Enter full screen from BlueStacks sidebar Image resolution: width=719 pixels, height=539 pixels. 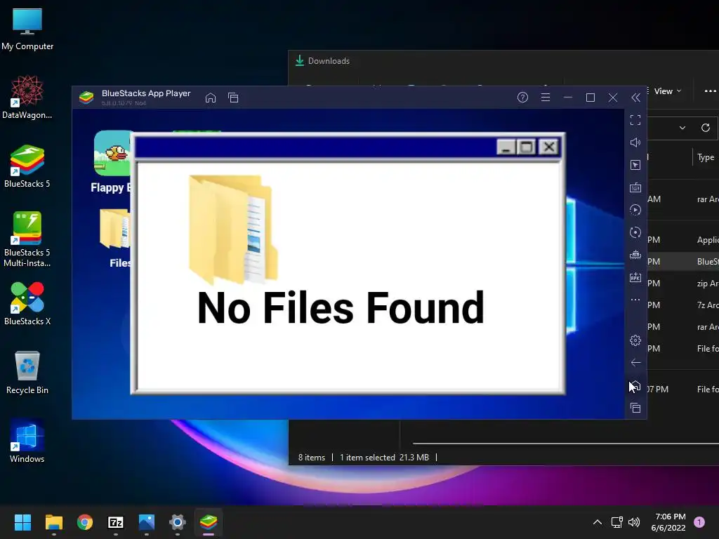pyautogui.click(x=635, y=120)
